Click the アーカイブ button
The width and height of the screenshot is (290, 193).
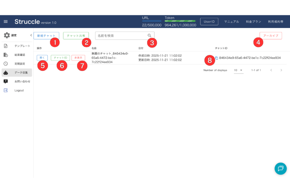tap(270, 36)
